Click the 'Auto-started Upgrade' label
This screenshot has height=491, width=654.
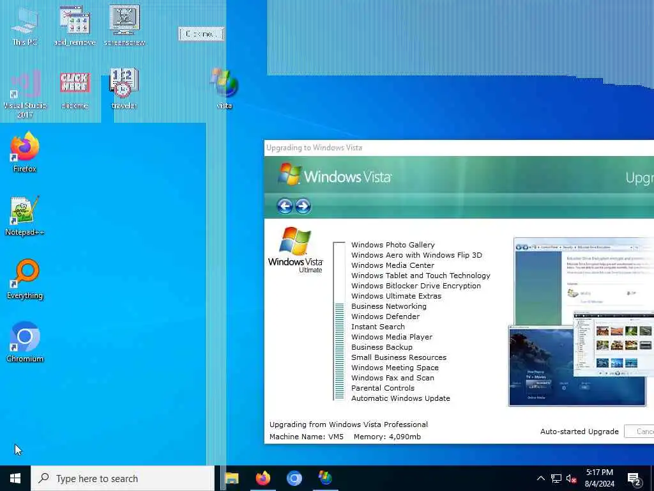pos(579,432)
